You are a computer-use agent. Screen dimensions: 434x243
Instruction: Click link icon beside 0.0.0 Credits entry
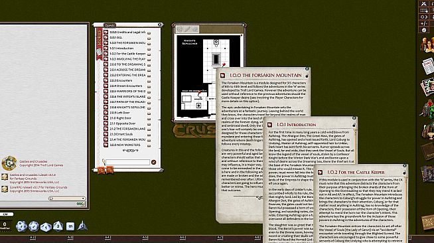click(x=106, y=32)
